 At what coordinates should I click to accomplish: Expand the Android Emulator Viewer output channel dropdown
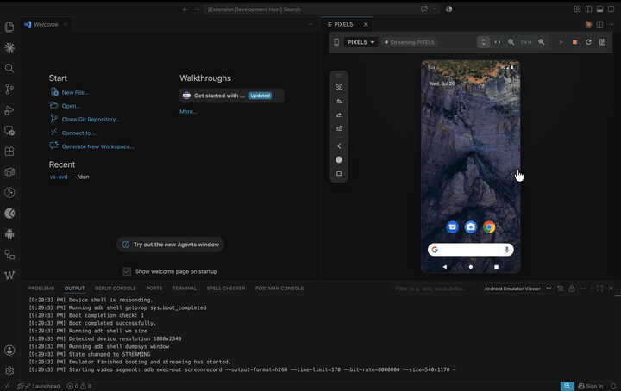(517, 289)
